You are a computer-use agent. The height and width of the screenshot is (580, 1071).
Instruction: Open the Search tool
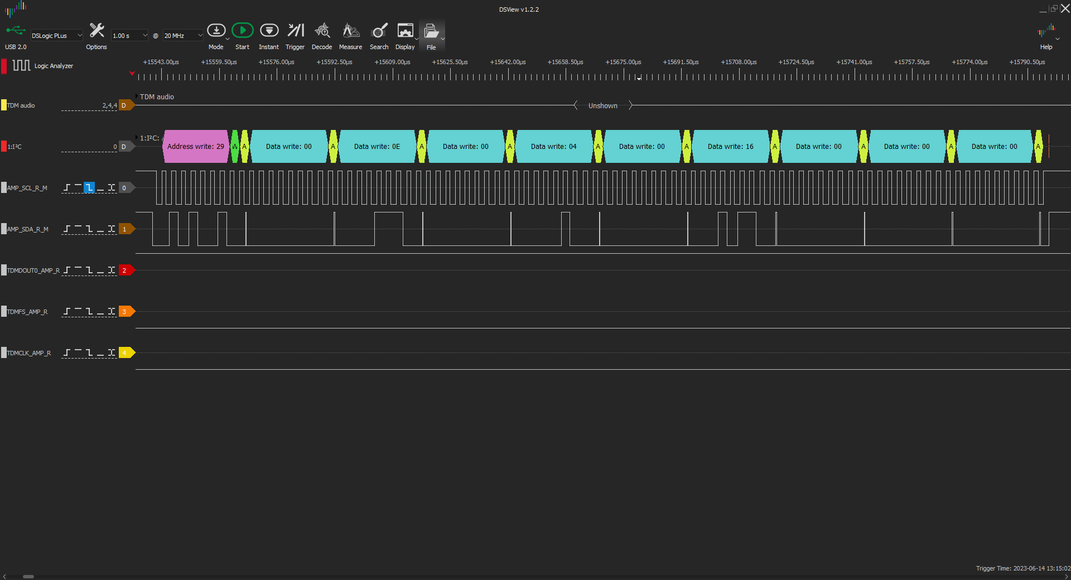tap(379, 36)
